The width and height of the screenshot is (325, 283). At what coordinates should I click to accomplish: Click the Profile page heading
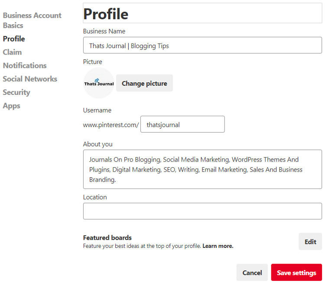click(x=106, y=14)
